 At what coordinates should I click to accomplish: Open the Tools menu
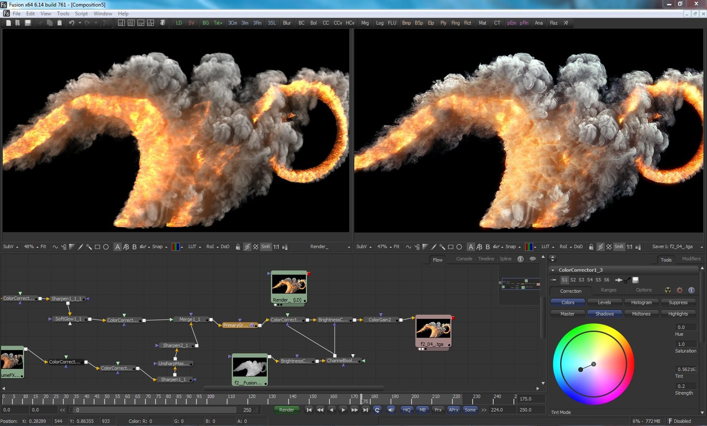pyautogui.click(x=63, y=13)
